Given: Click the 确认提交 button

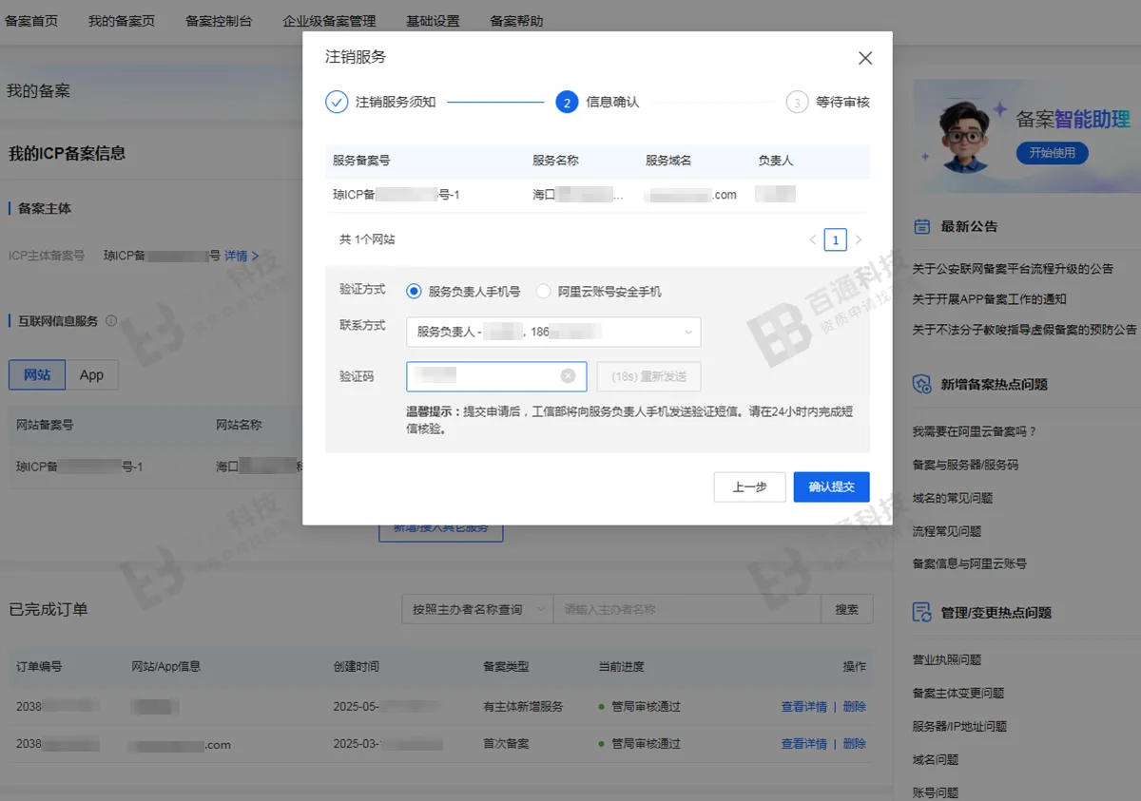Looking at the screenshot, I should click(x=831, y=486).
